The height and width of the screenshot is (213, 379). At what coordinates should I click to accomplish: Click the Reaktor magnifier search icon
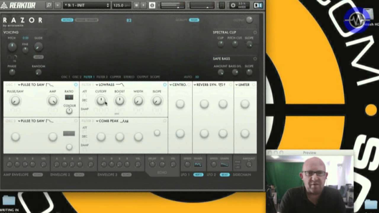pyautogui.click(x=49, y=5)
